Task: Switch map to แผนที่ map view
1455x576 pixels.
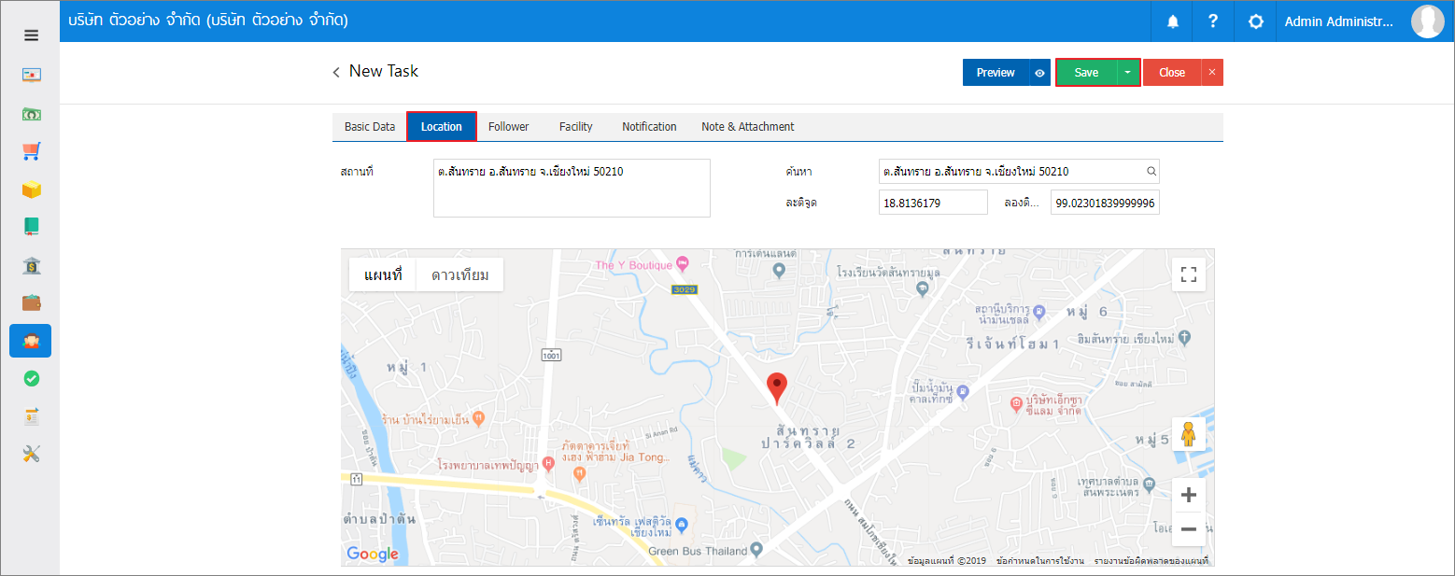Action: click(x=383, y=274)
